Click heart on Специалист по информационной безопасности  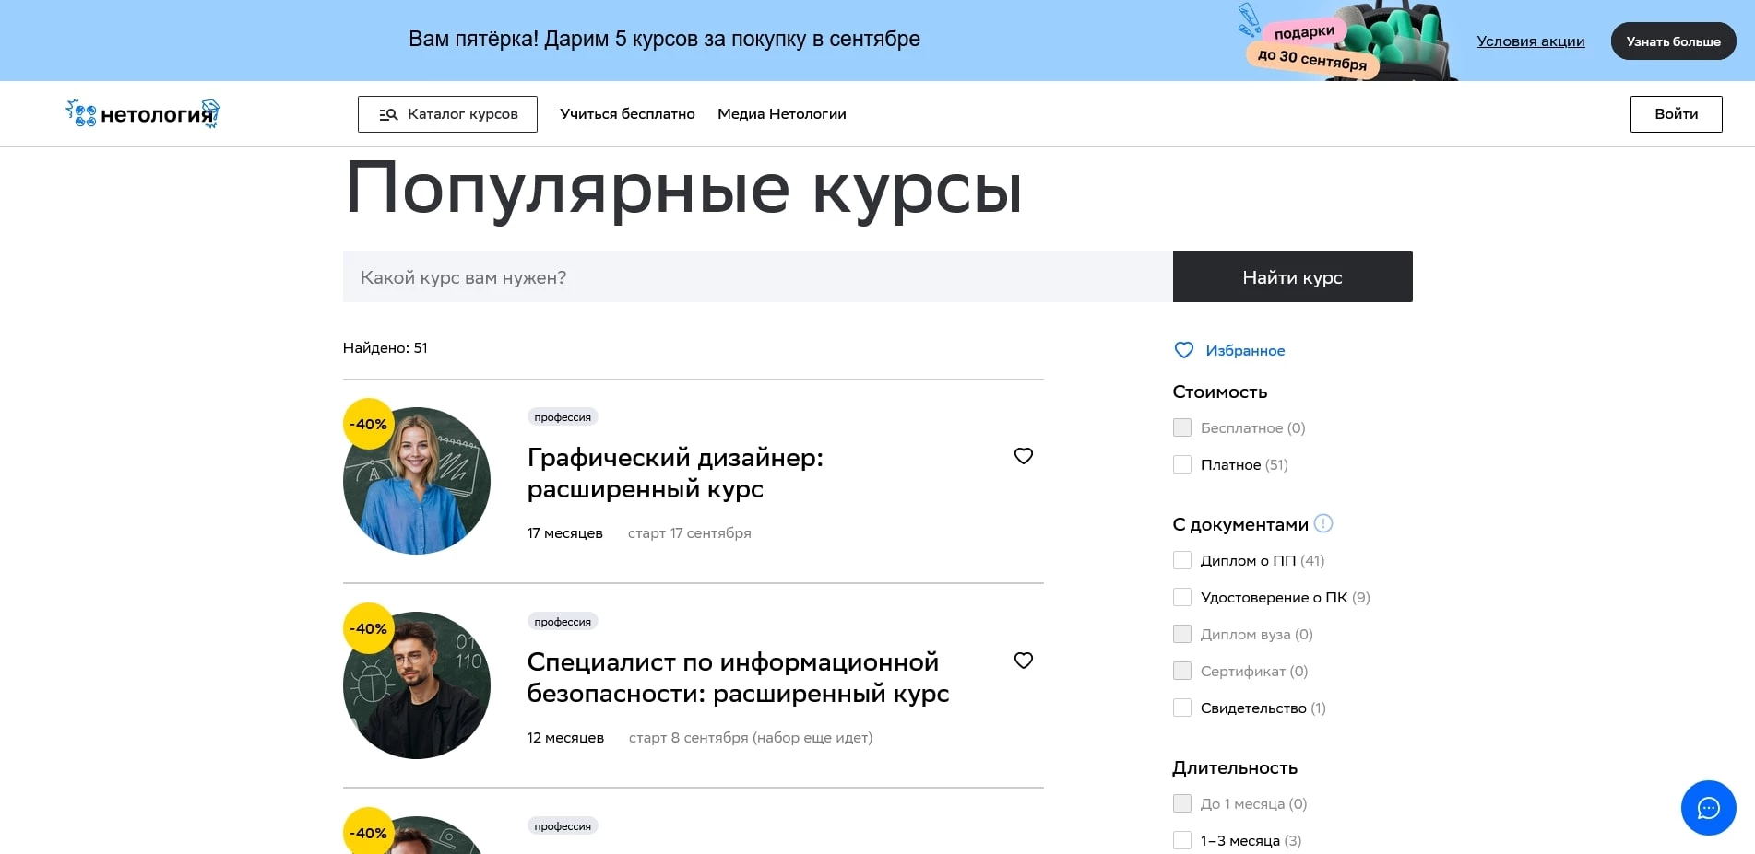coord(1023,661)
